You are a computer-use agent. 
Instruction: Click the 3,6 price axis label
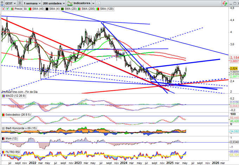(x=232, y=44)
